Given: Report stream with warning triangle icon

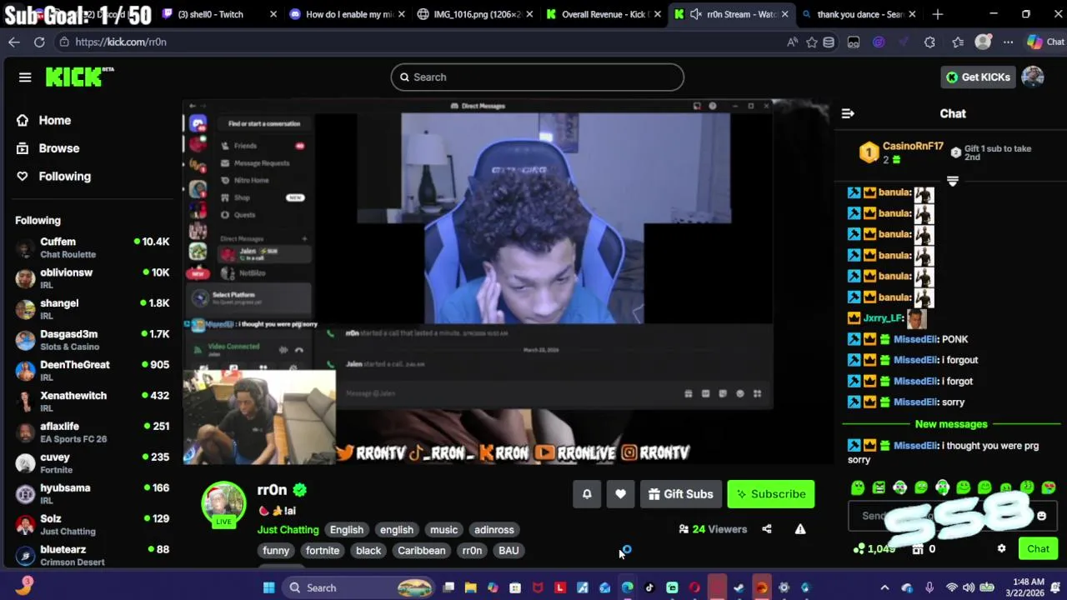Looking at the screenshot, I should tap(800, 529).
